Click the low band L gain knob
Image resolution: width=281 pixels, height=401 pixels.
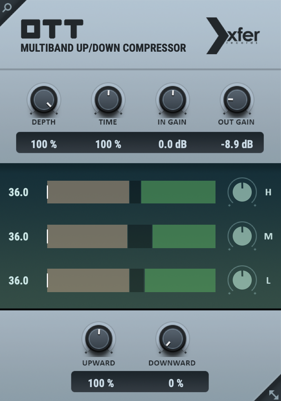[242, 280]
